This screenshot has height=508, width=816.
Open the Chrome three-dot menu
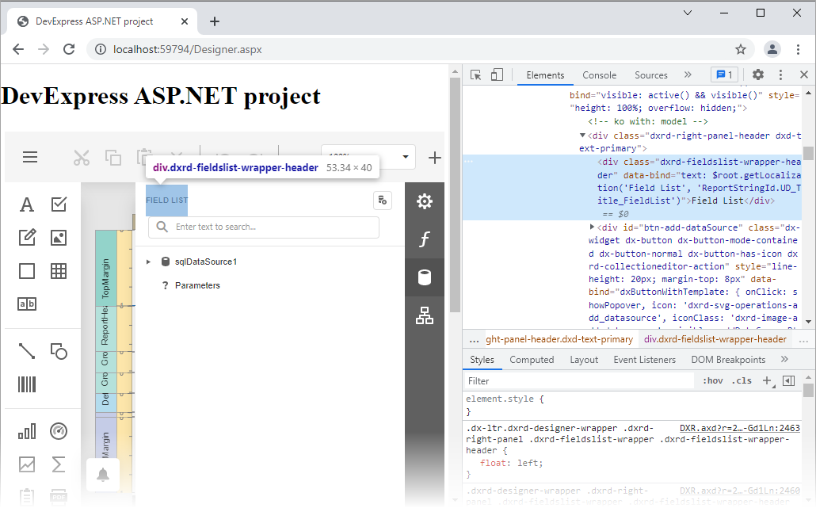[798, 49]
